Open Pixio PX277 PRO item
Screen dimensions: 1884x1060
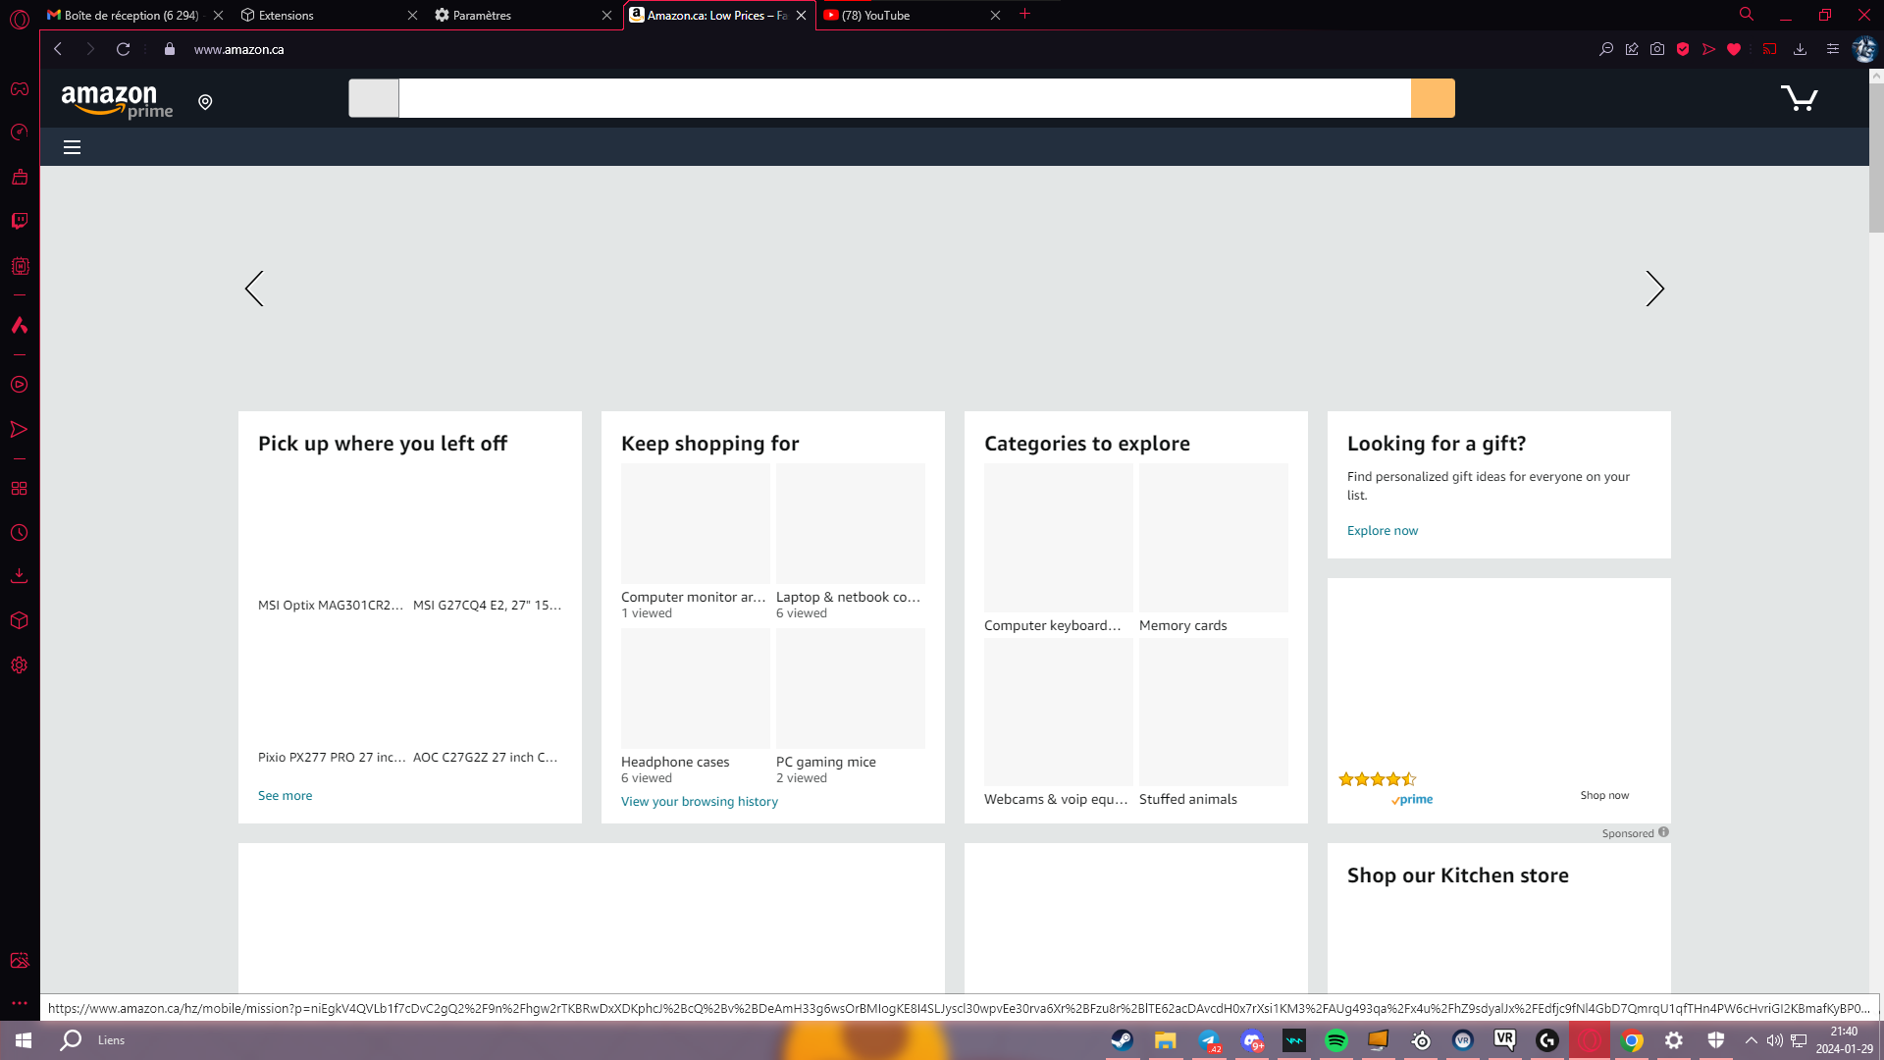tap(332, 758)
